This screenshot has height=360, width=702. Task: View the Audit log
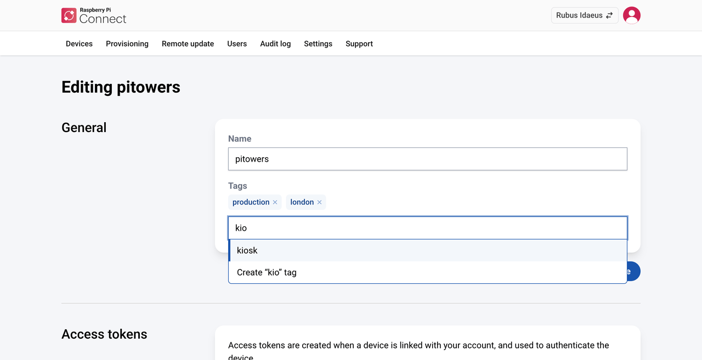point(275,44)
